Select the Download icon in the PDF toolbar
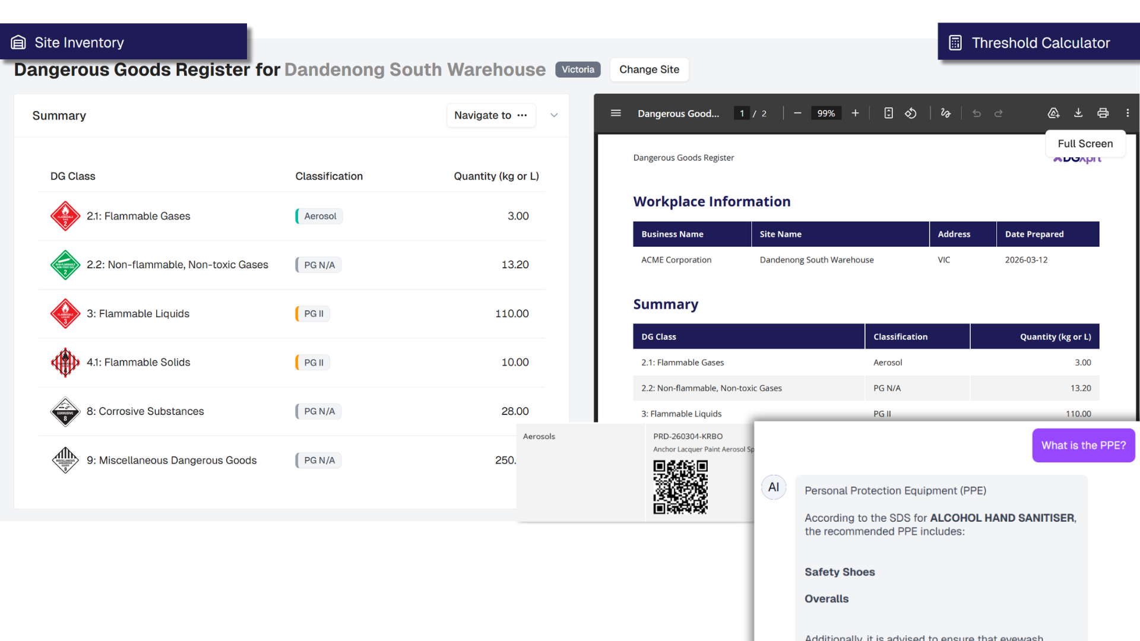1140x641 pixels. [1078, 113]
